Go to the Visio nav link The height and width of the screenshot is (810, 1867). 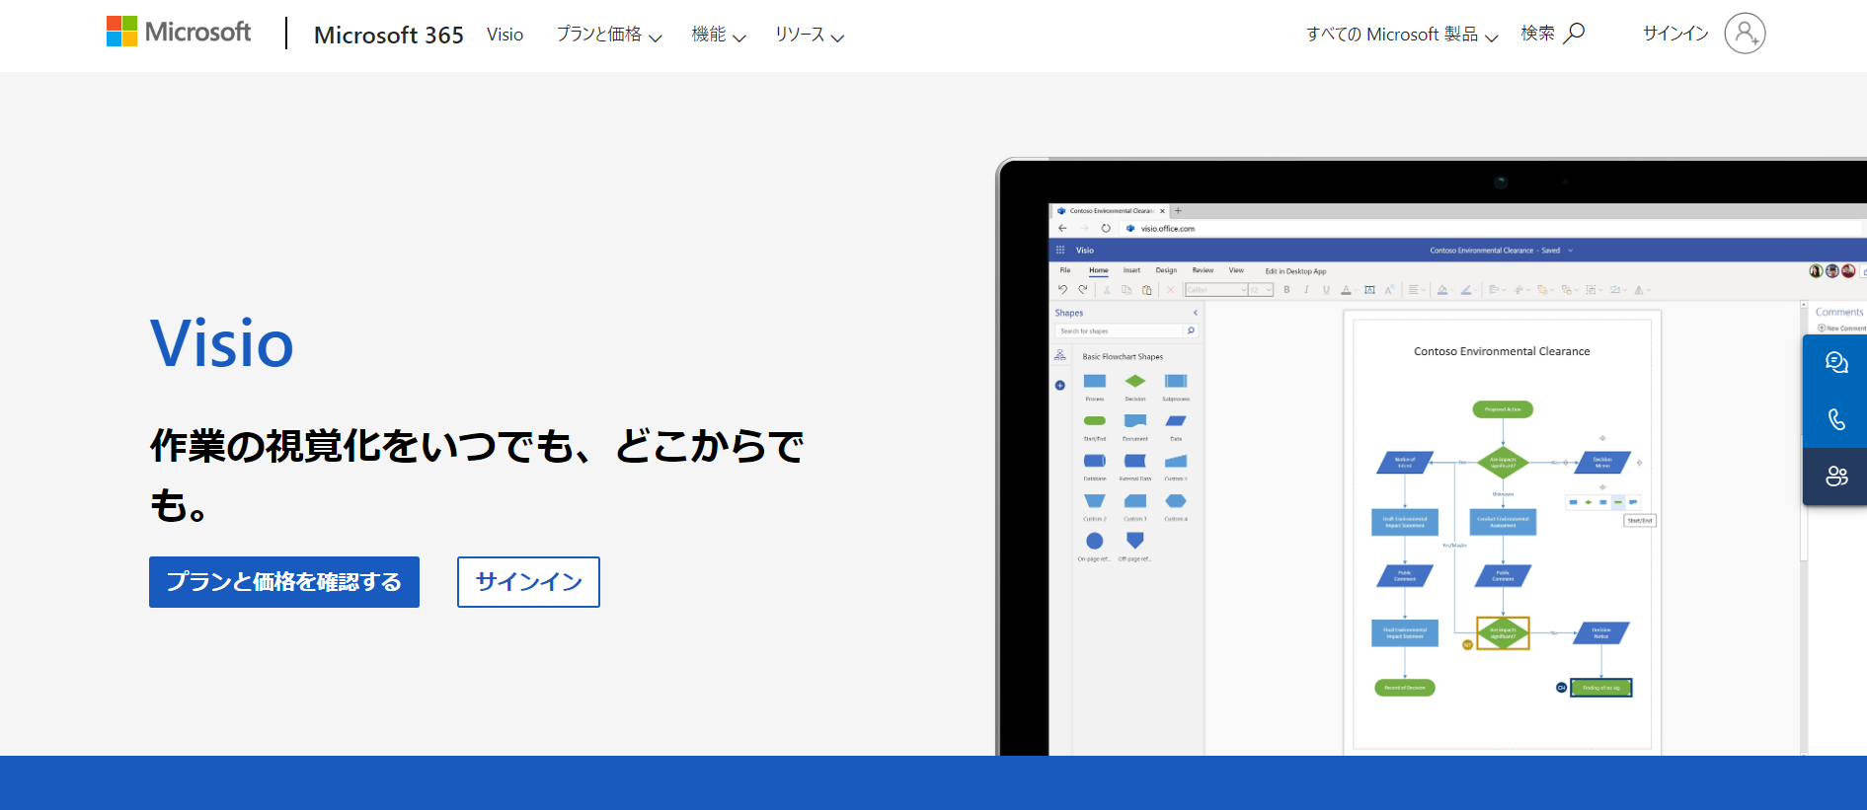point(505,35)
